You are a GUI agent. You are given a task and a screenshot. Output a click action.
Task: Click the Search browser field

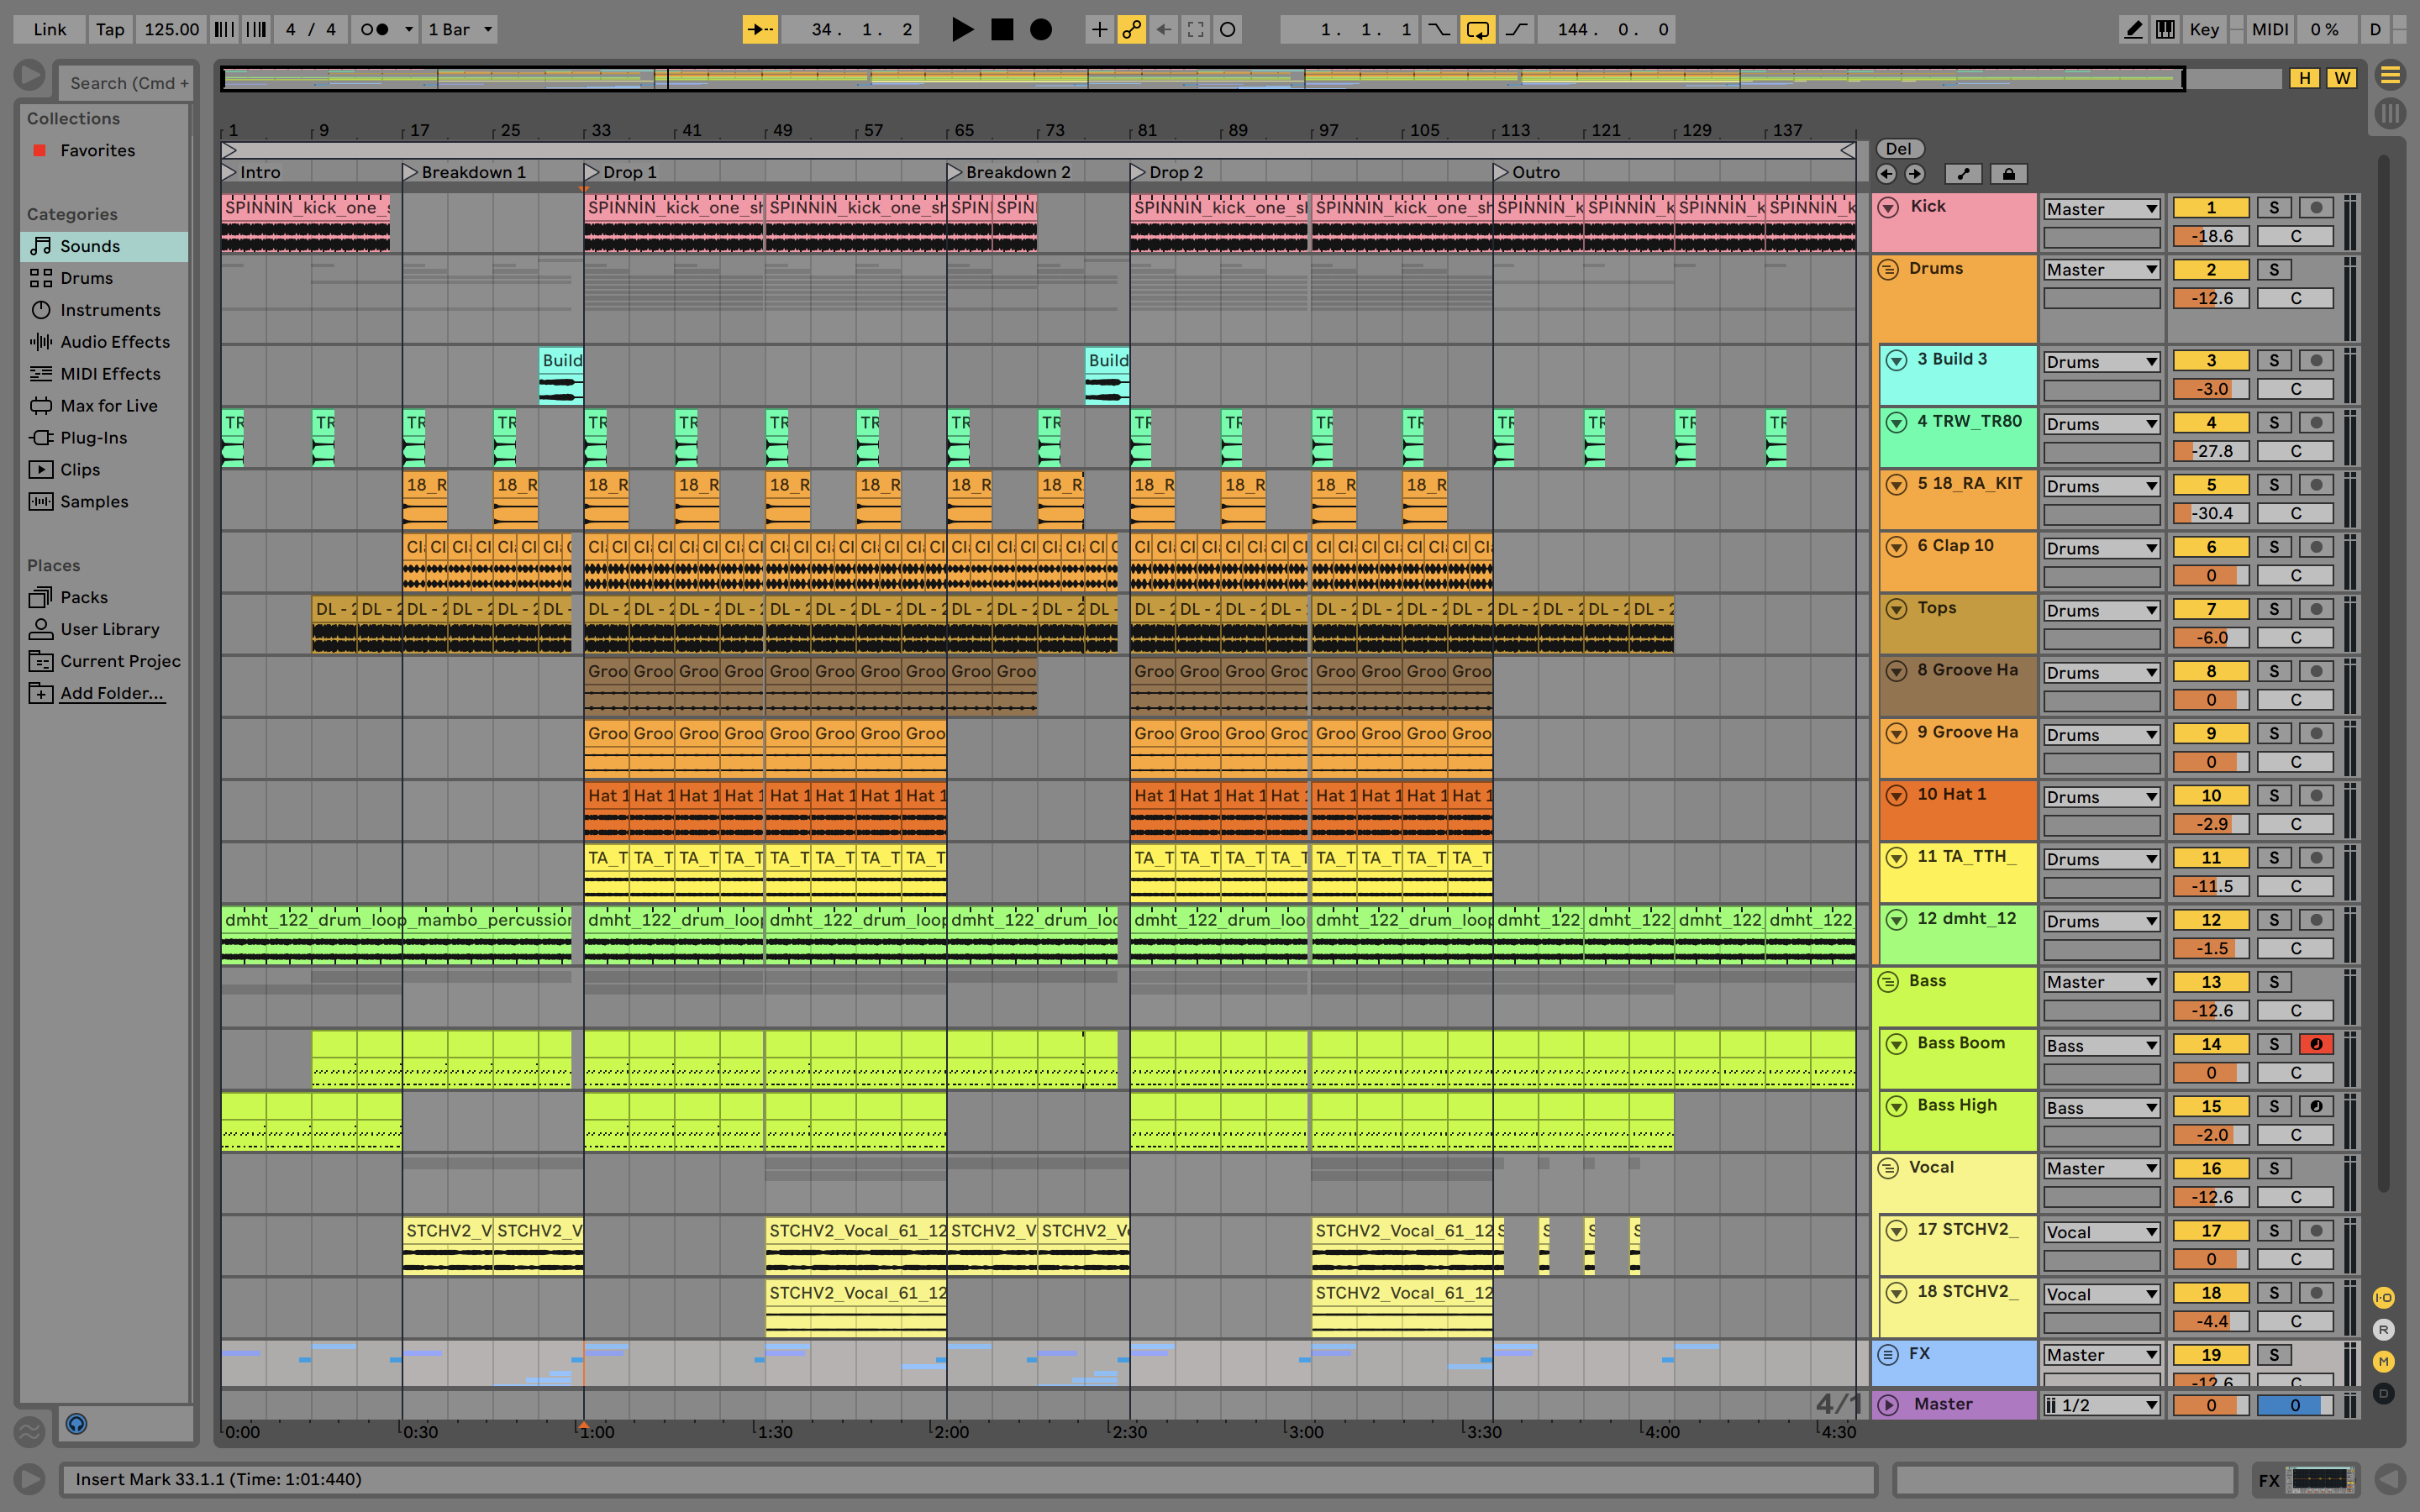[x=125, y=83]
